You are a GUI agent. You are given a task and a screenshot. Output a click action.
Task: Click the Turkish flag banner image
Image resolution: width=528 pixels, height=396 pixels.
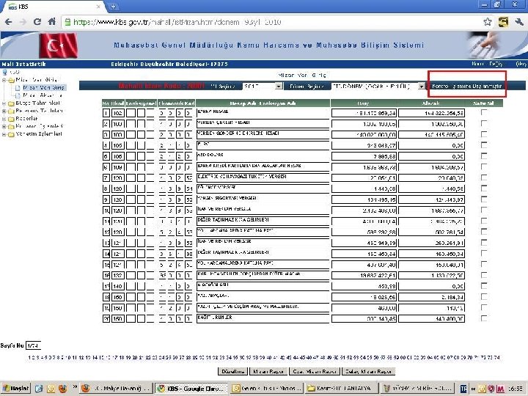point(59,45)
